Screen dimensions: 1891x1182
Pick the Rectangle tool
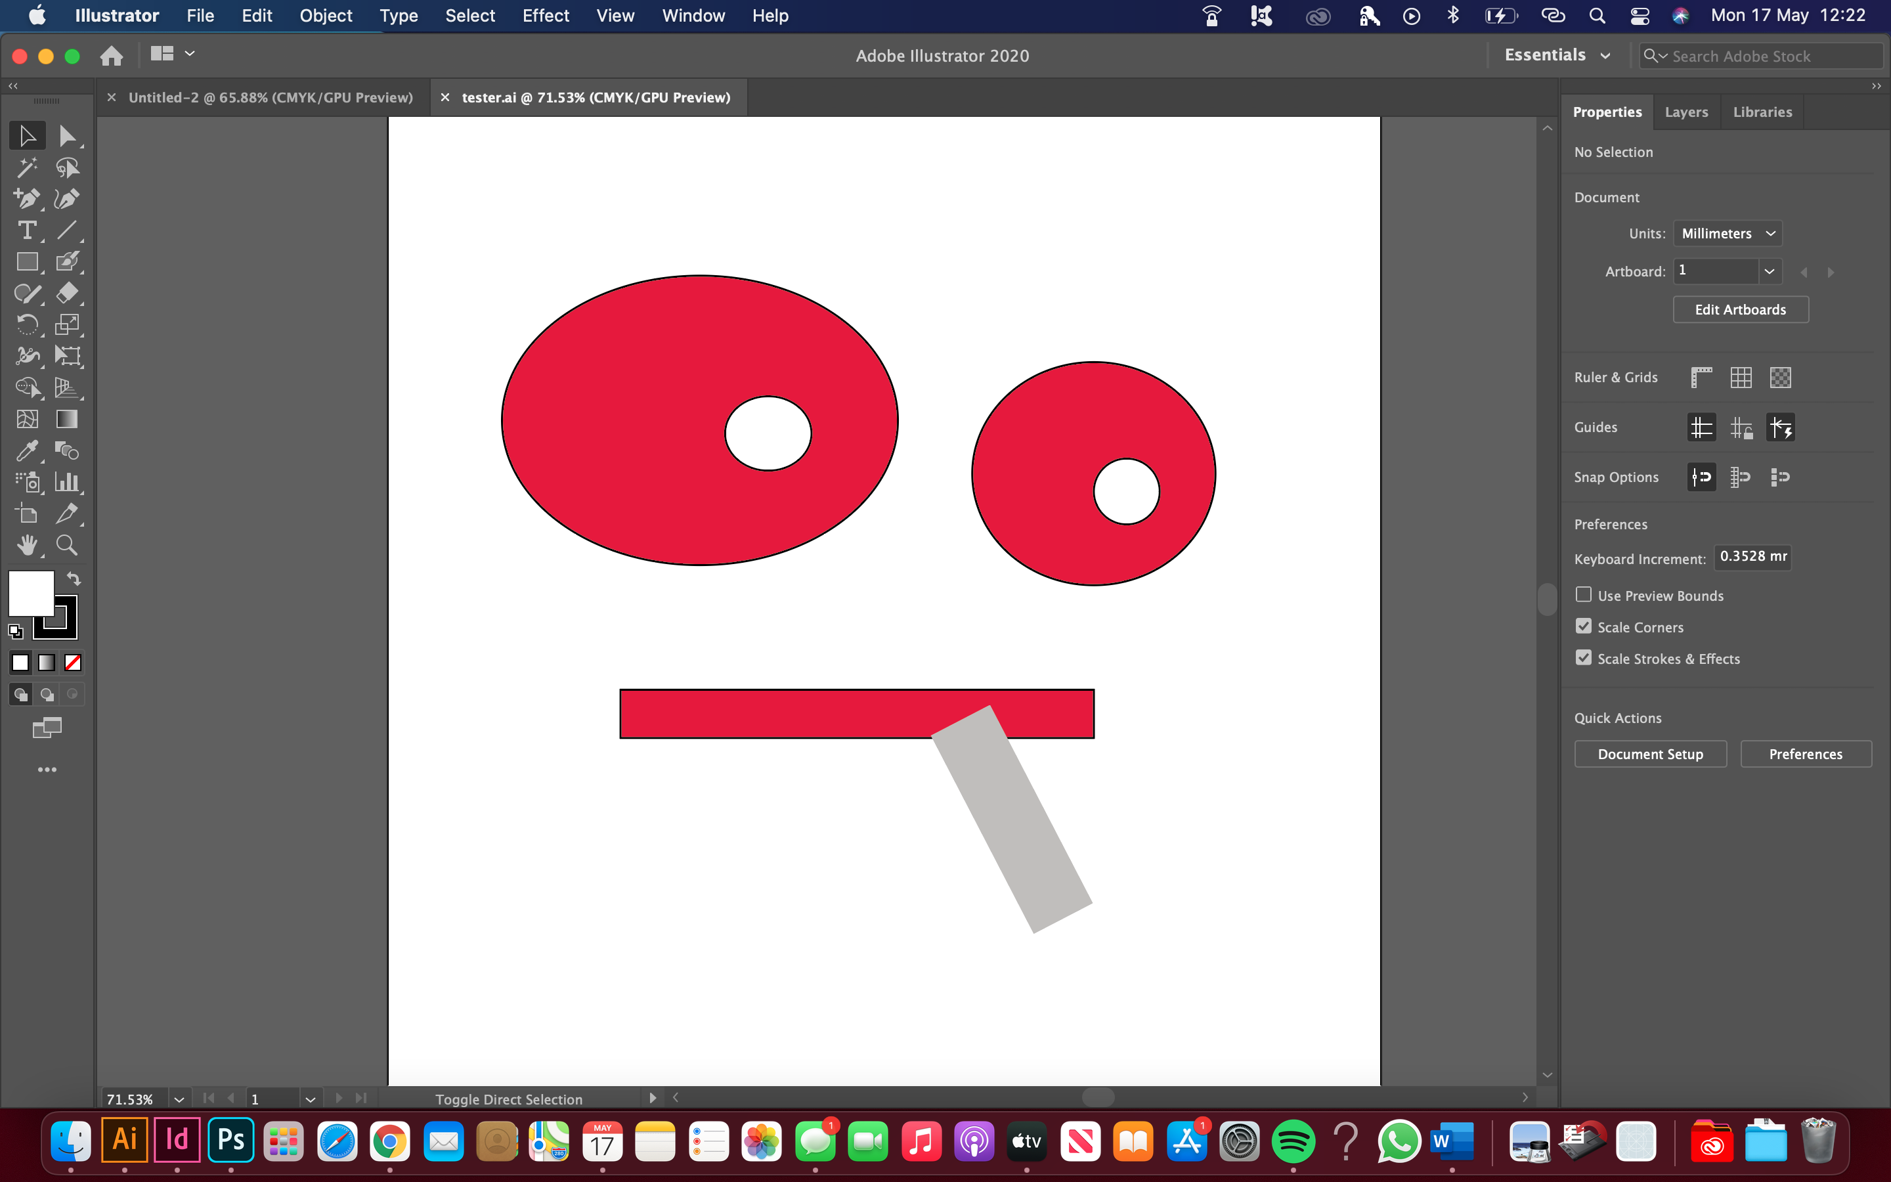pyautogui.click(x=28, y=262)
